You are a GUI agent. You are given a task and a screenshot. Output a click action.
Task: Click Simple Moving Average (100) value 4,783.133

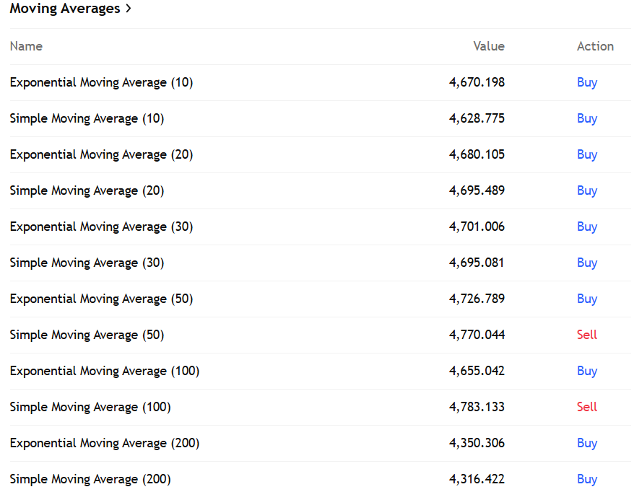click(477, 407)
